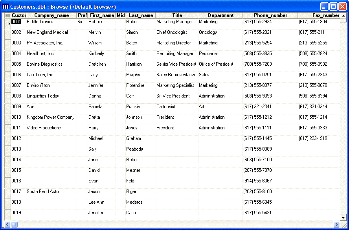The width and height of the screenshot is (349, 230).
Task: Click the record pointer arrow beside row 0001
Action: (9, 24)
